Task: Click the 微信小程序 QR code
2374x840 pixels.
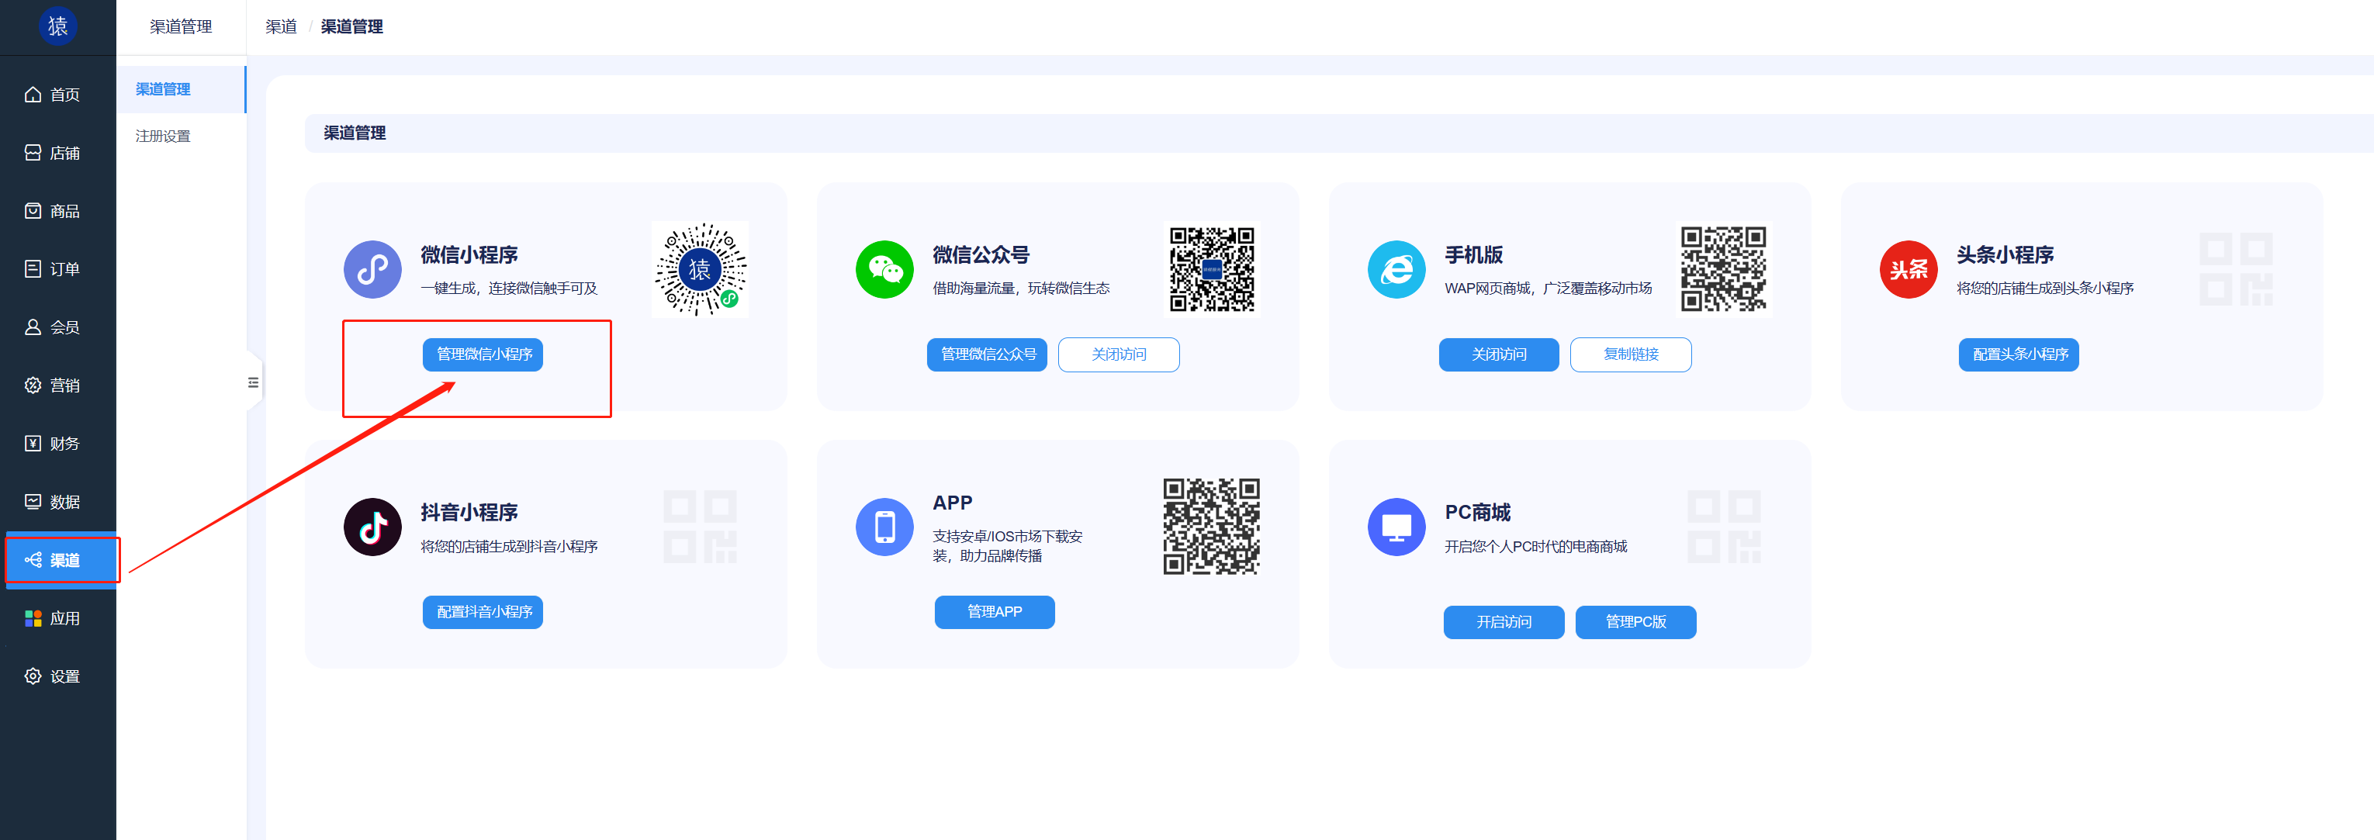Action: click(700, 269)
